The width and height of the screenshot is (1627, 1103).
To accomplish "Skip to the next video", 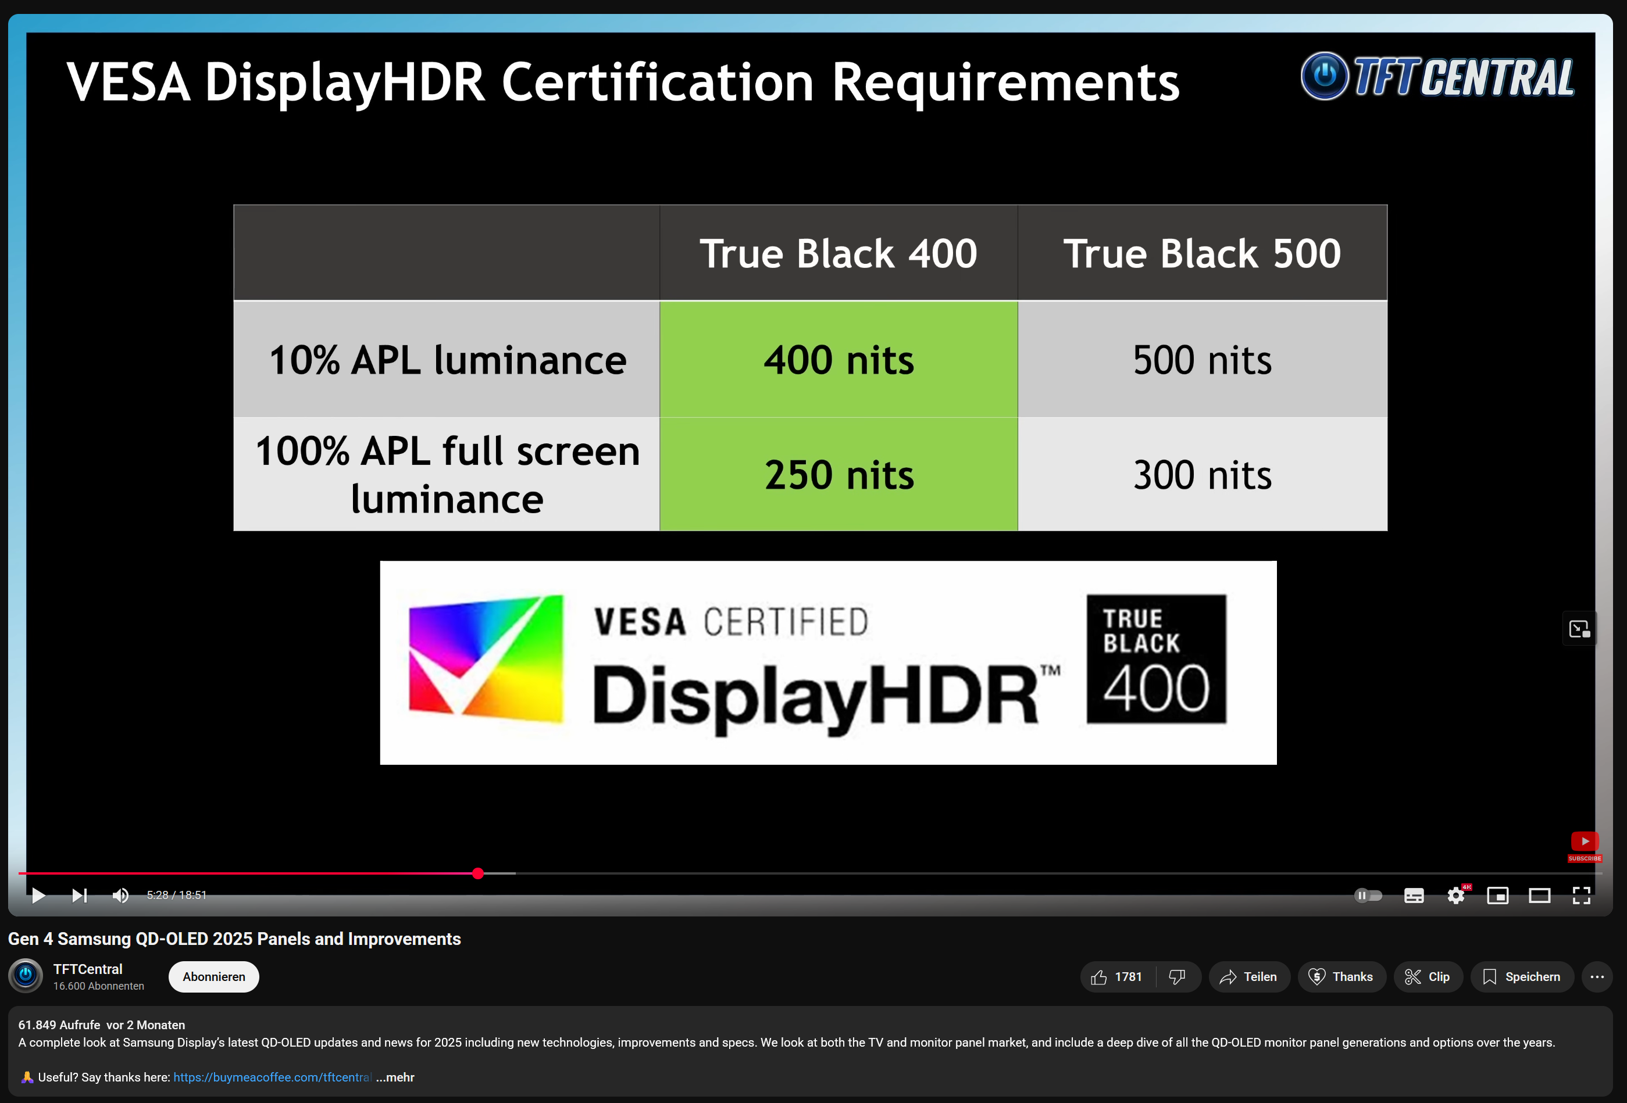I will (x=79, y=896).
